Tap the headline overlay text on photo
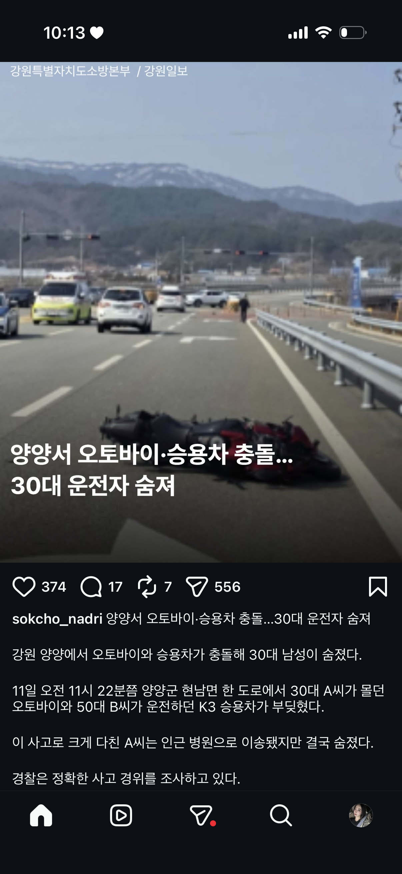This screenshot has height=874, width=402. tap(151, 470)
